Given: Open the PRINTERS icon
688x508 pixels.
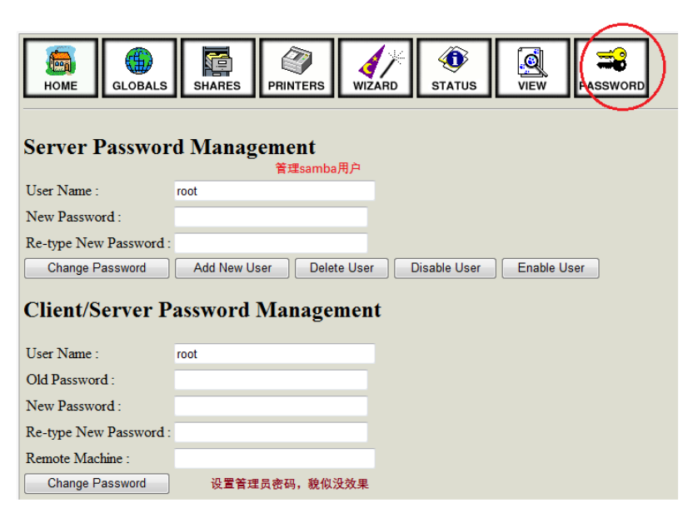Looking at the screenshot, I should 297,67.
